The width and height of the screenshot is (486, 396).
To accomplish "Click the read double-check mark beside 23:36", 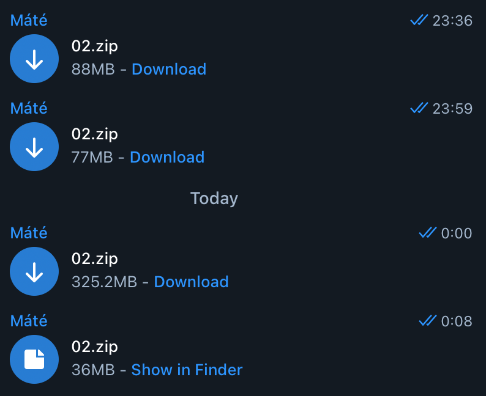I will click(x=419, y=21).
